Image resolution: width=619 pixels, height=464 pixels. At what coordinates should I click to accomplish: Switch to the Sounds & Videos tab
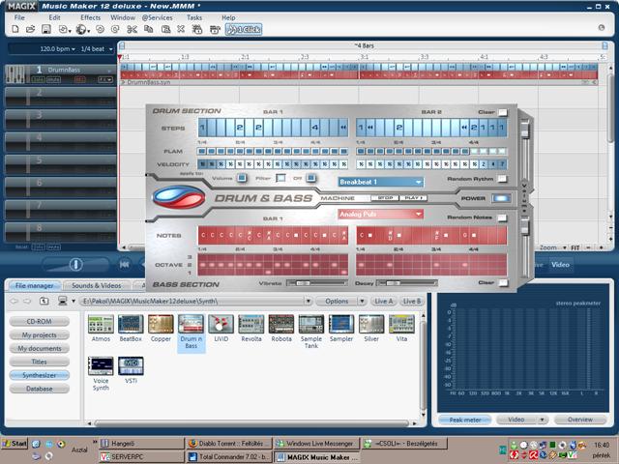pyautogui.click(x=96, y=286)
